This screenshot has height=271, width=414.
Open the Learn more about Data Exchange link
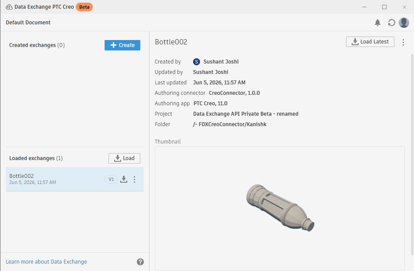(47, 262)
